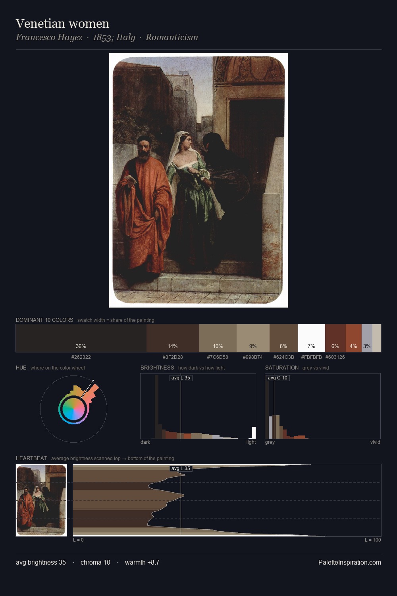Click the unlabeled beige swatch at palette end
The image size is (397, 596).
click(x=377, y=338)
